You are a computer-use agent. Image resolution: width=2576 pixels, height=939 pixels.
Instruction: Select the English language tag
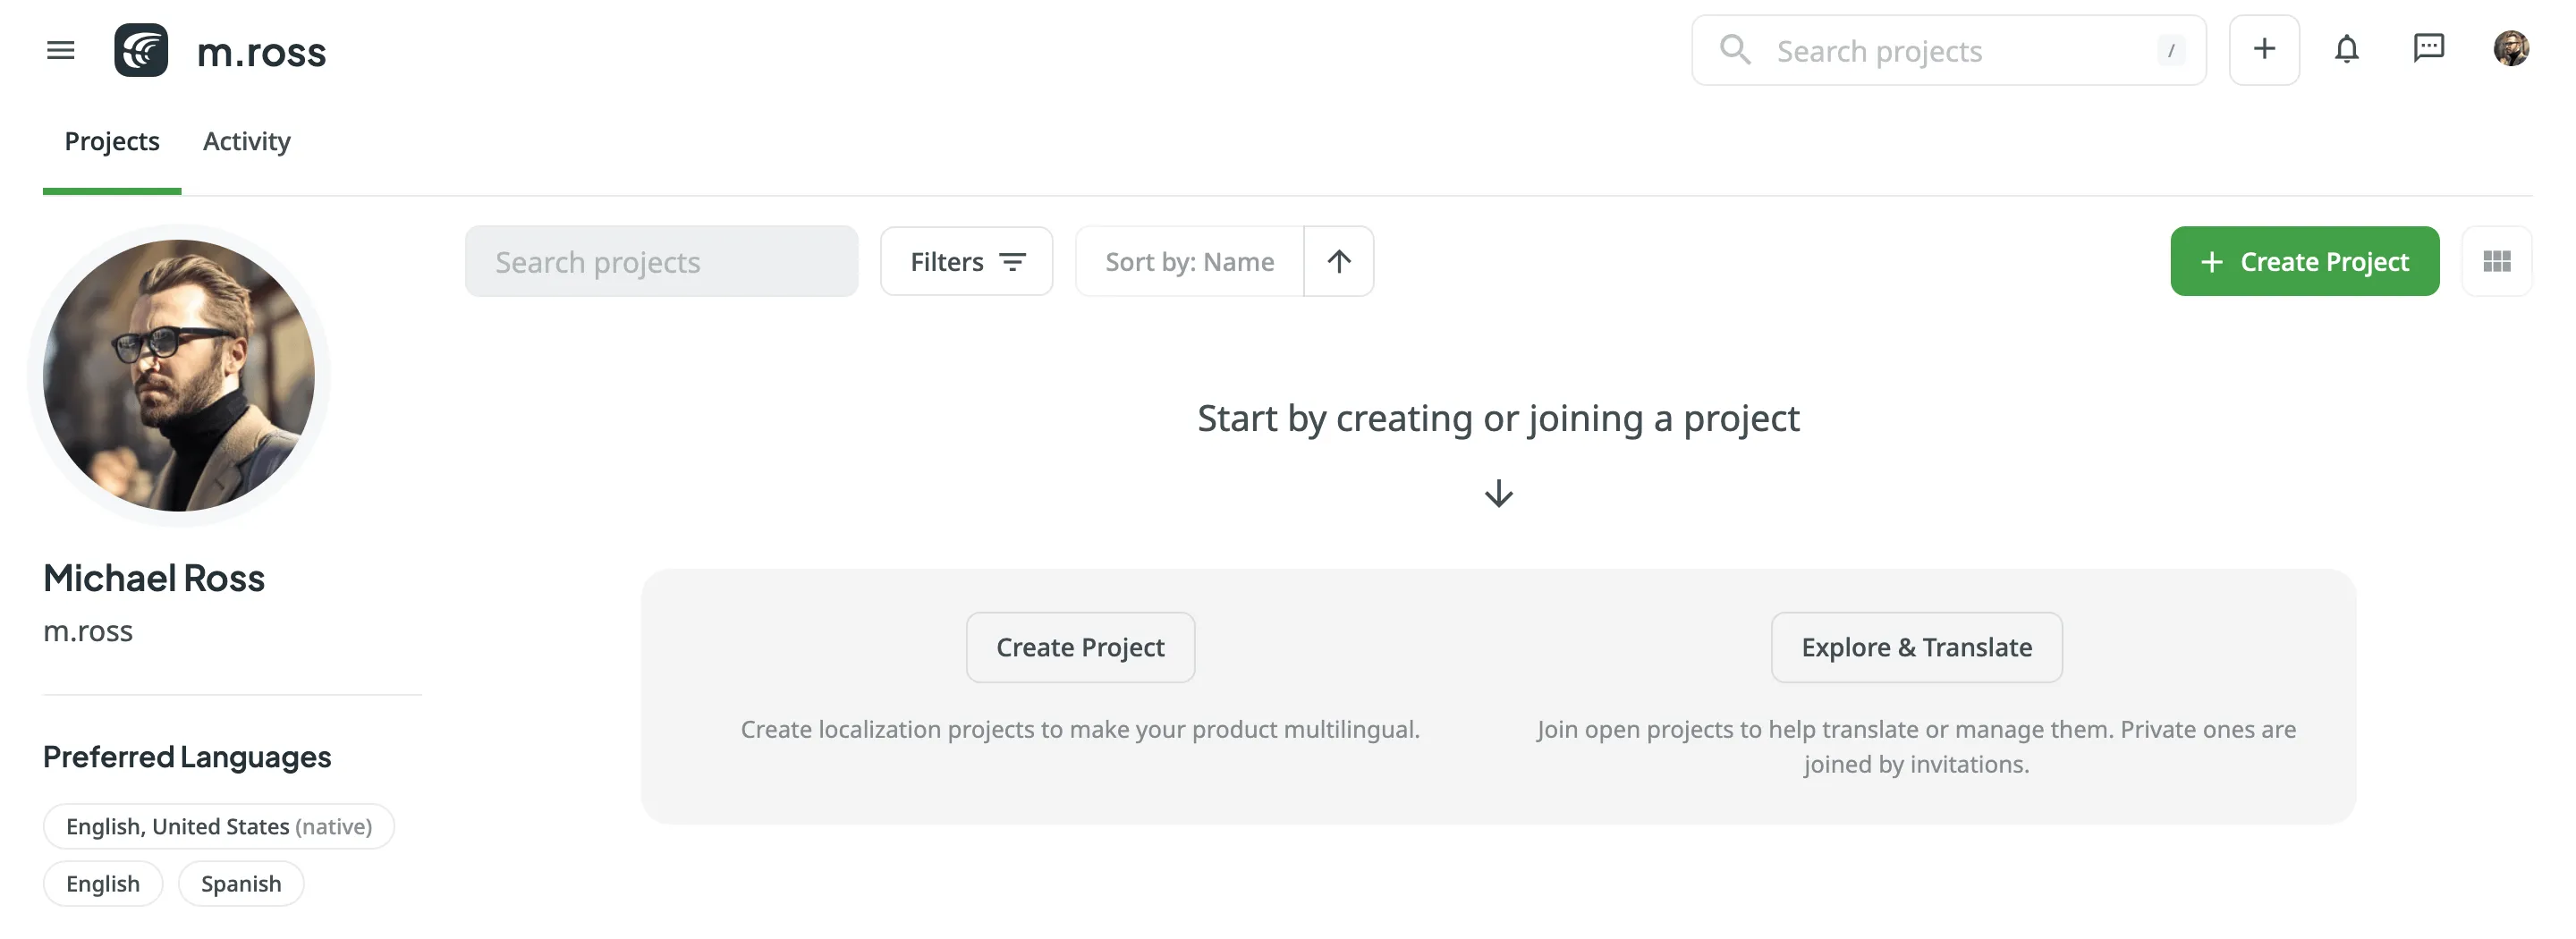(x=102, y=883)
